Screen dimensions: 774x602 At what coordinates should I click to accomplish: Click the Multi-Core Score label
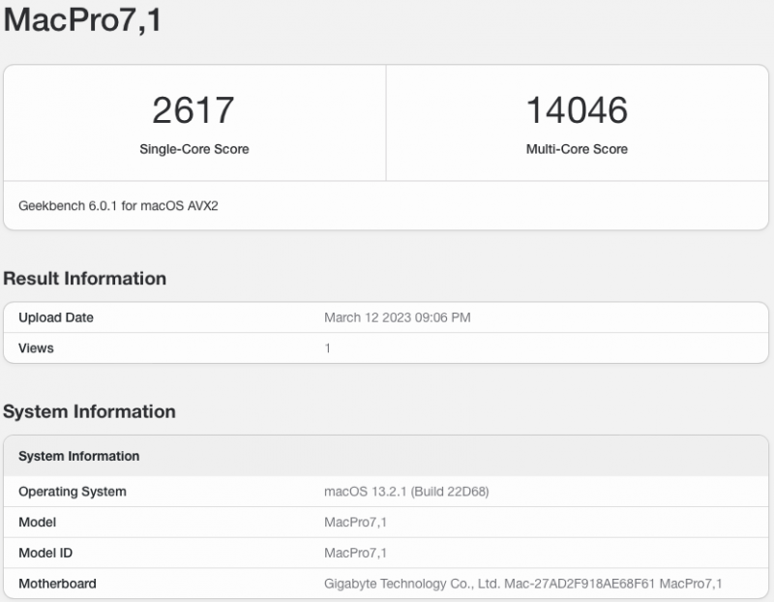pos(578,149)
